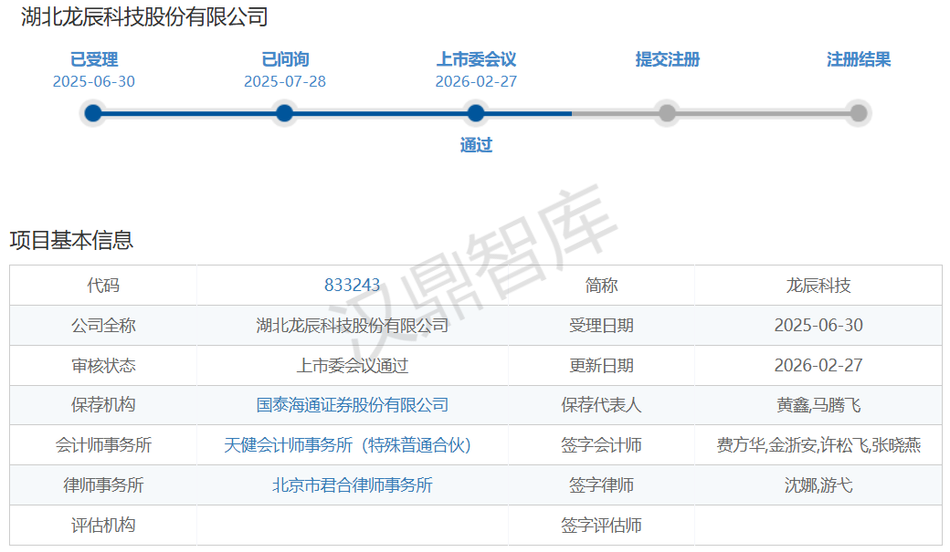Screen dimensions: 950x552
Task: Click the 湖北龙辰科技股份有限公司 page title
Action: coord(144,17)
